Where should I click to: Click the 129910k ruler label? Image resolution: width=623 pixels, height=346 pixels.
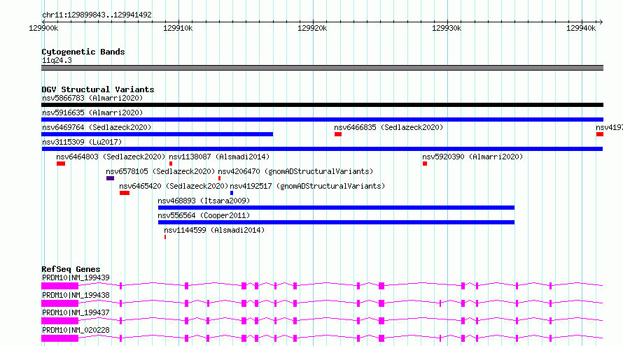(178, 28)
